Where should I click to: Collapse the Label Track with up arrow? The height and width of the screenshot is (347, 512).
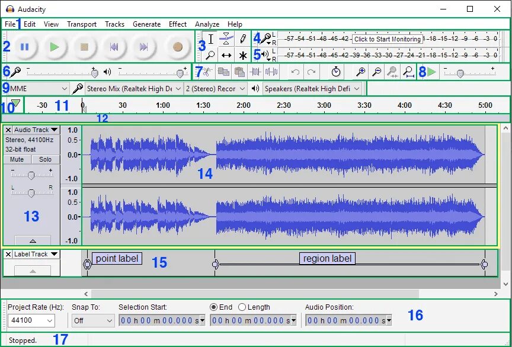click(x=33, y=271)
